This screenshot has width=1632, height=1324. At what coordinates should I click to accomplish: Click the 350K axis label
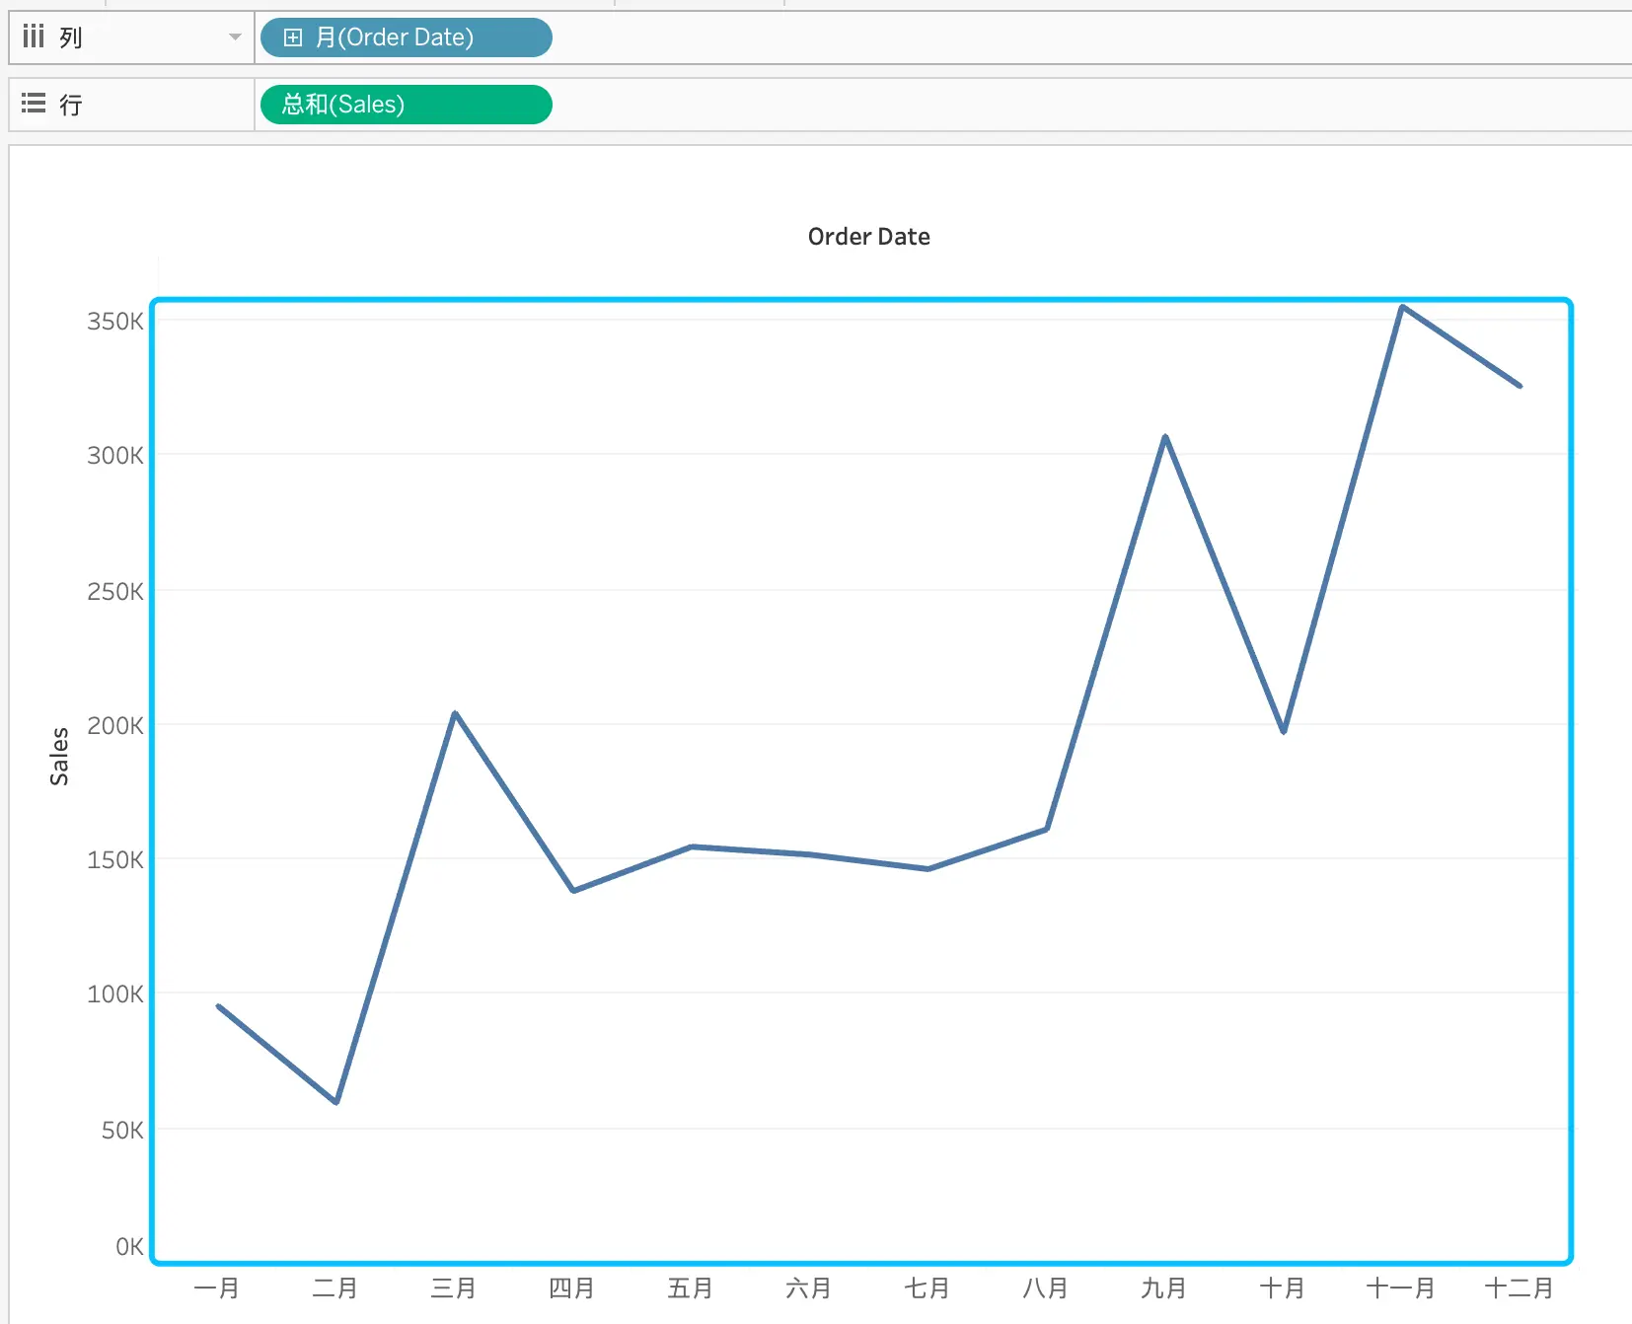coord(115,322)
